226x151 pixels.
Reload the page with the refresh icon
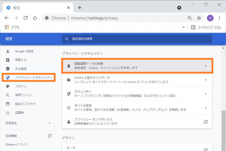(x=26, y=18)
